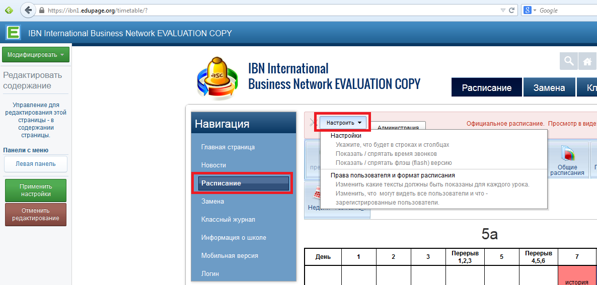Image resolution: width=597 pixels, height=285 pixels.
Task: Close the red notification bar with X
Action: pyautogui.click(x=313, y=122)
